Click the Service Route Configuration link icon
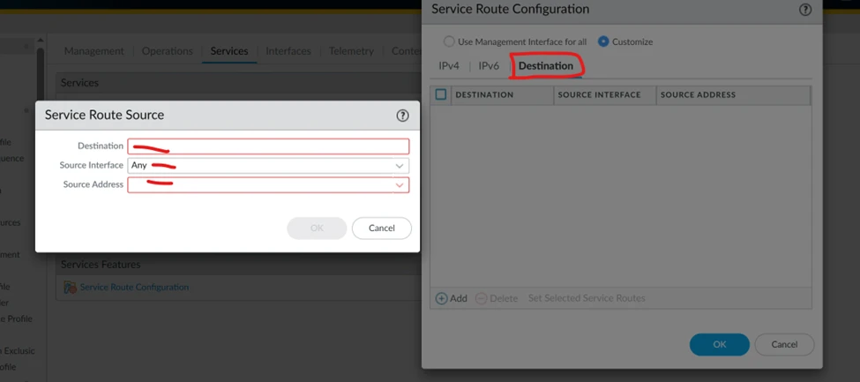Image resolution: width=860 pixels, height=382 pixels. coord(71,287)
